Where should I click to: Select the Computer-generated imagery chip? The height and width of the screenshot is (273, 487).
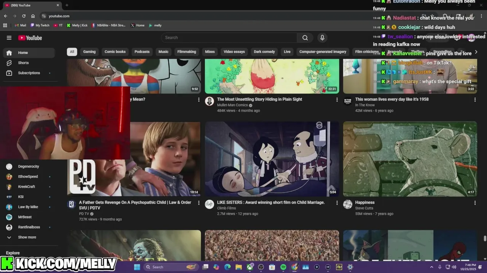[x=323, y=52]
